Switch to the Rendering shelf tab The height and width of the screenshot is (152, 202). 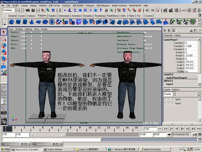pos(99,16)
